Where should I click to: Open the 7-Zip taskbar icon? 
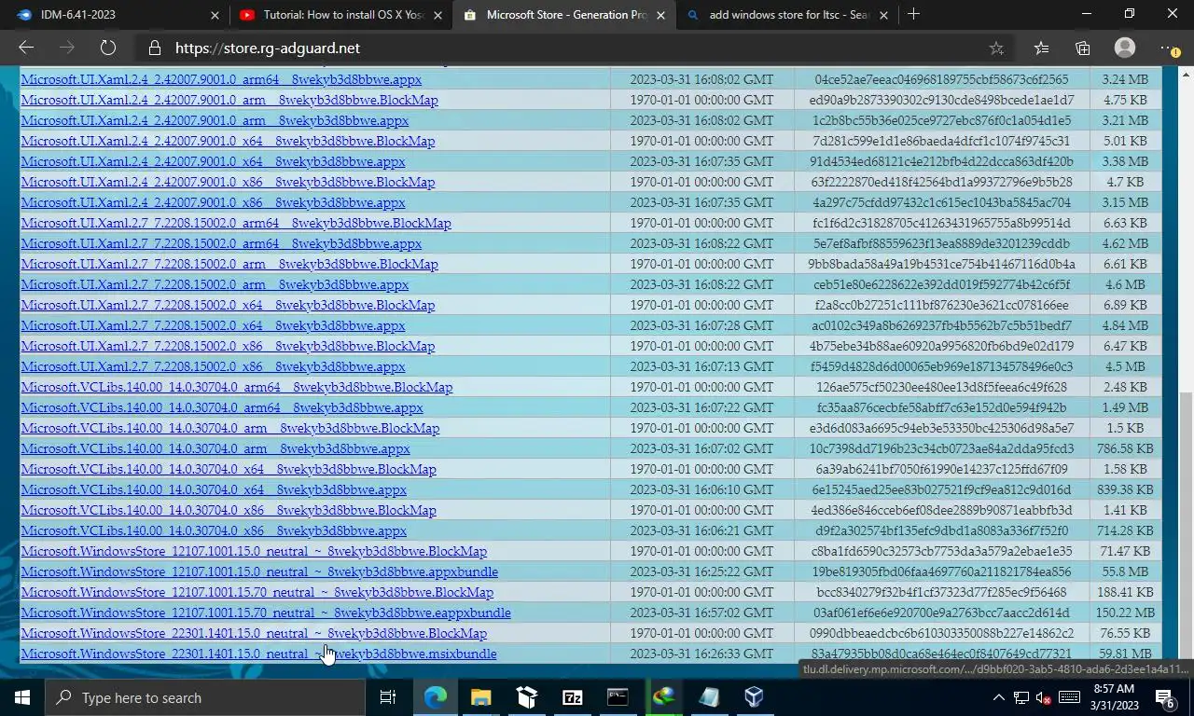tap(572, 697)
